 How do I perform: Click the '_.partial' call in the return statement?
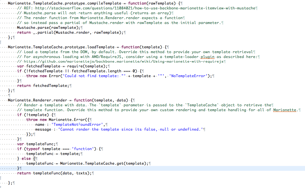point(43,32)
